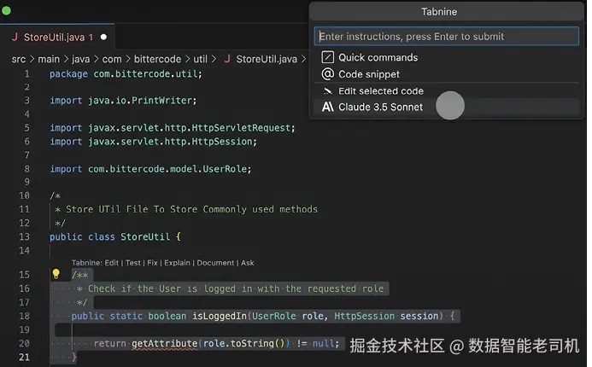592x367 pixels.
Task: Click Tabnine Fix code lens link
Action: [153, 263]
